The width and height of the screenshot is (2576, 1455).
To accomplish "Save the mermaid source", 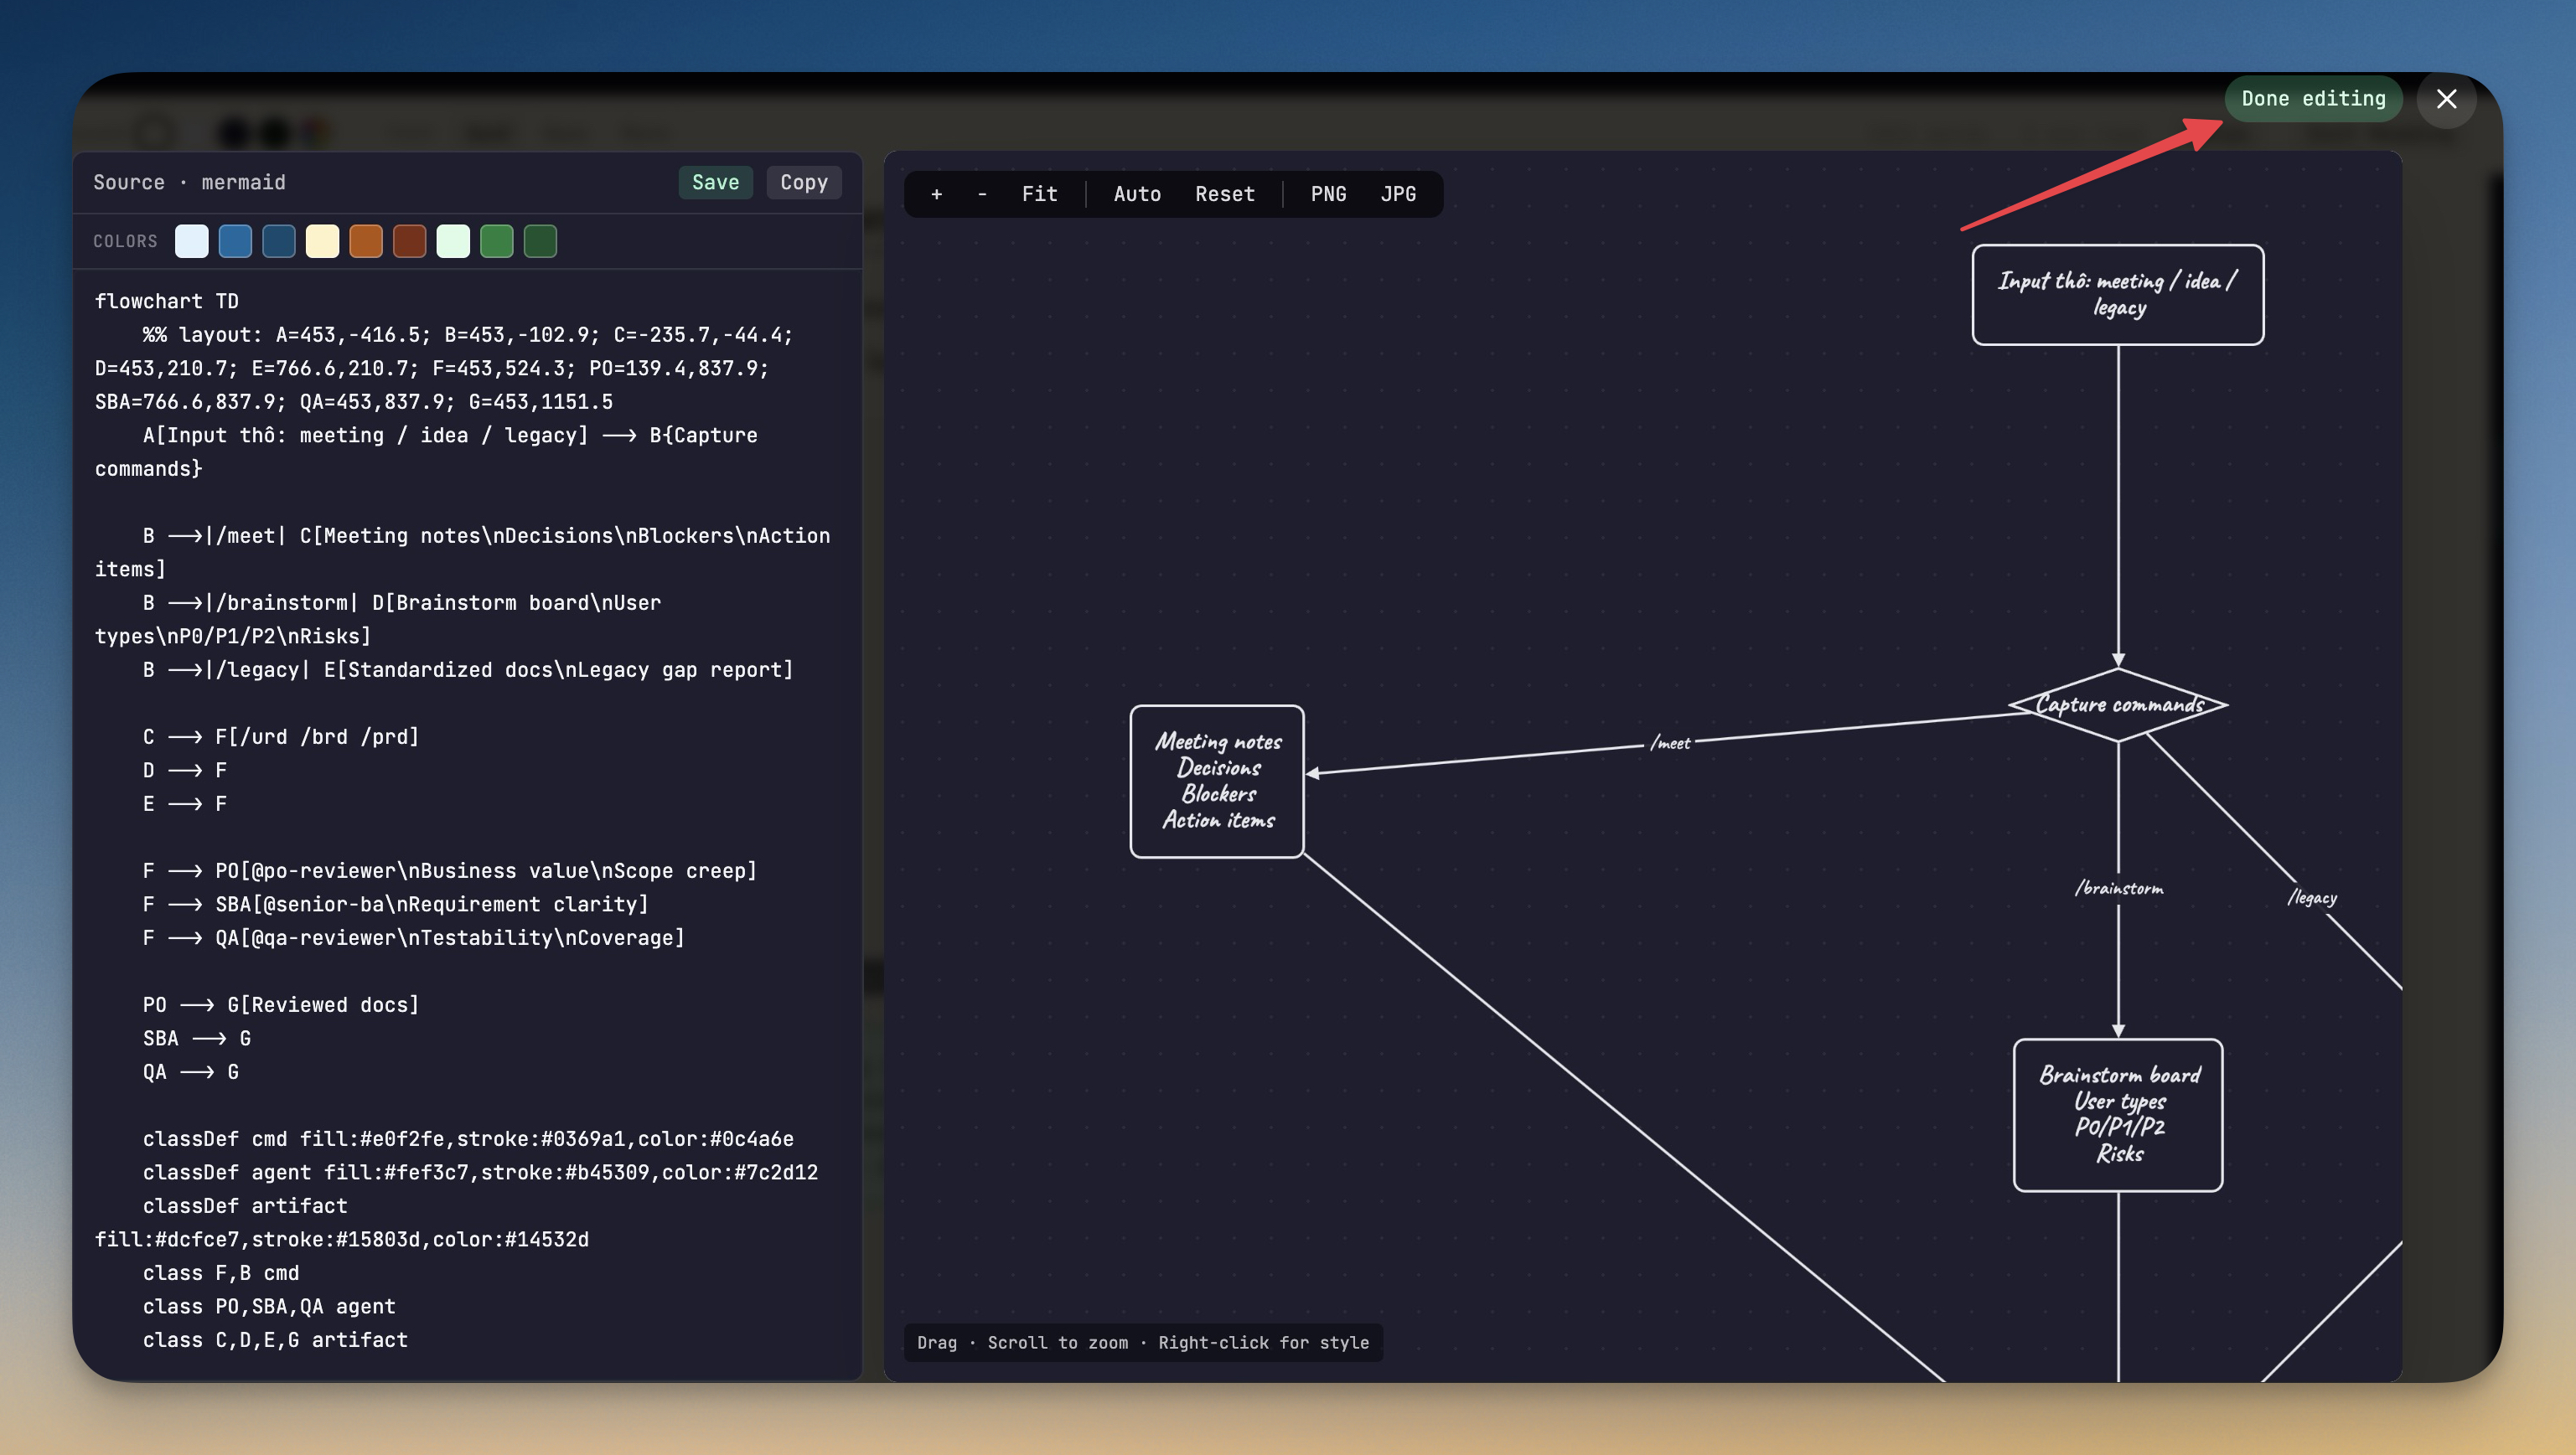I will (715, 182).
